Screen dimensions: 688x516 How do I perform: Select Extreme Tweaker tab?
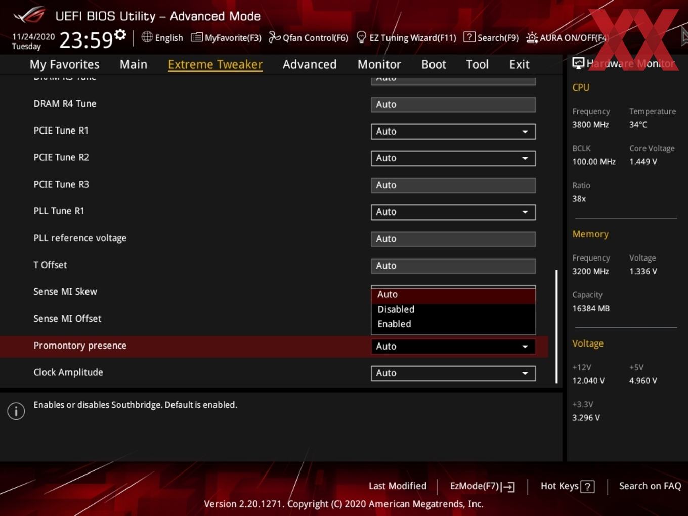[215, 64]
